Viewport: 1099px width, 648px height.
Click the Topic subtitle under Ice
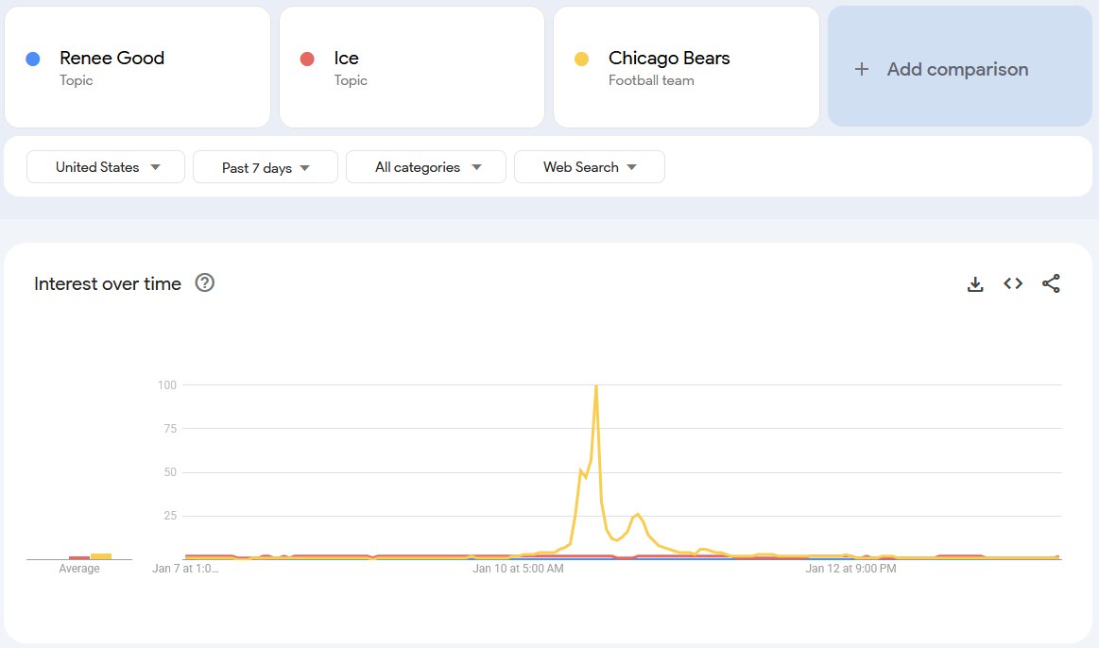point(351,80)
